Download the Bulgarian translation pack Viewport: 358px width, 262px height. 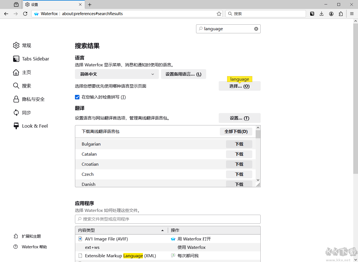click(239, 144)
